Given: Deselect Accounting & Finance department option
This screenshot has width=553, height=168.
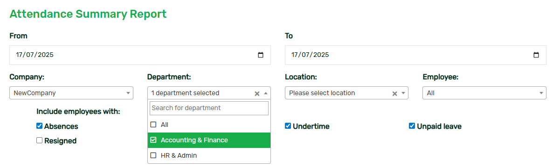Looking at the screenshot, I should pyautogui.click(x=209, y=140).
